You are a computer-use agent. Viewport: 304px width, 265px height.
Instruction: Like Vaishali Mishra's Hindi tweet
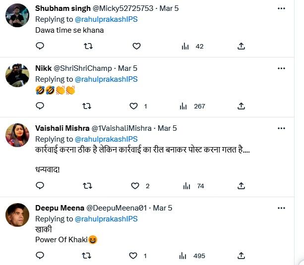pyautogui.click(x=134, y=186)
